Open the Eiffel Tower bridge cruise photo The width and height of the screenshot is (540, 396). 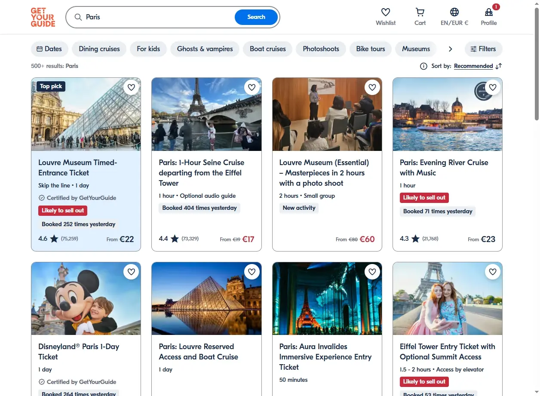[x=206, y=114]
